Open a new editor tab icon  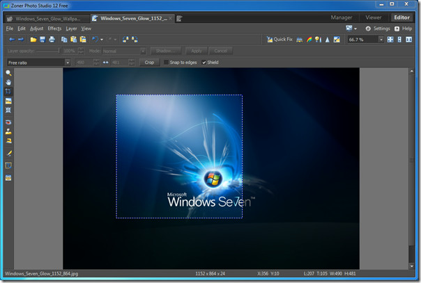[x=179, y=18]
